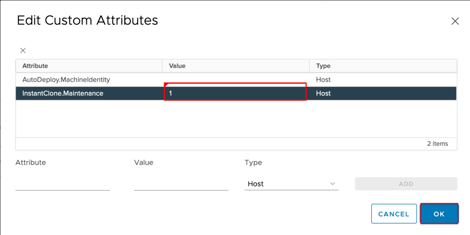Click the remove attribute X icon above table
Screen dimensions: 470x235
23,51
